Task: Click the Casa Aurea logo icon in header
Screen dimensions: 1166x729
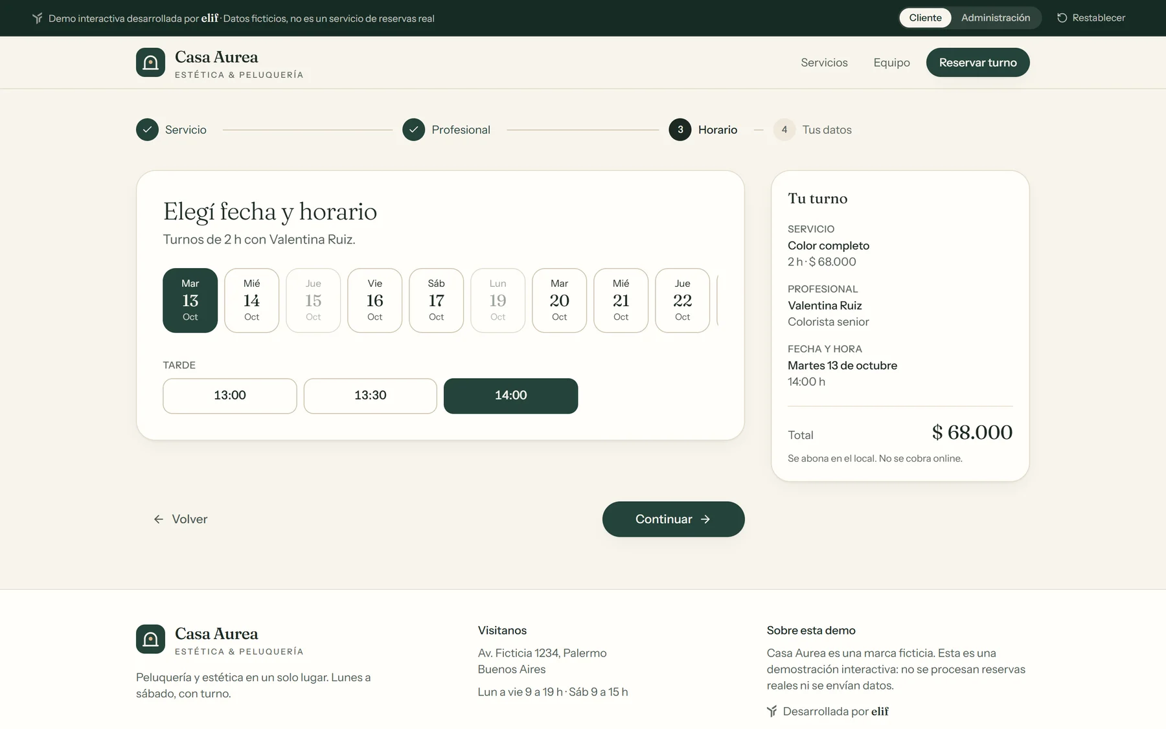Action: (x=150, y=62)
